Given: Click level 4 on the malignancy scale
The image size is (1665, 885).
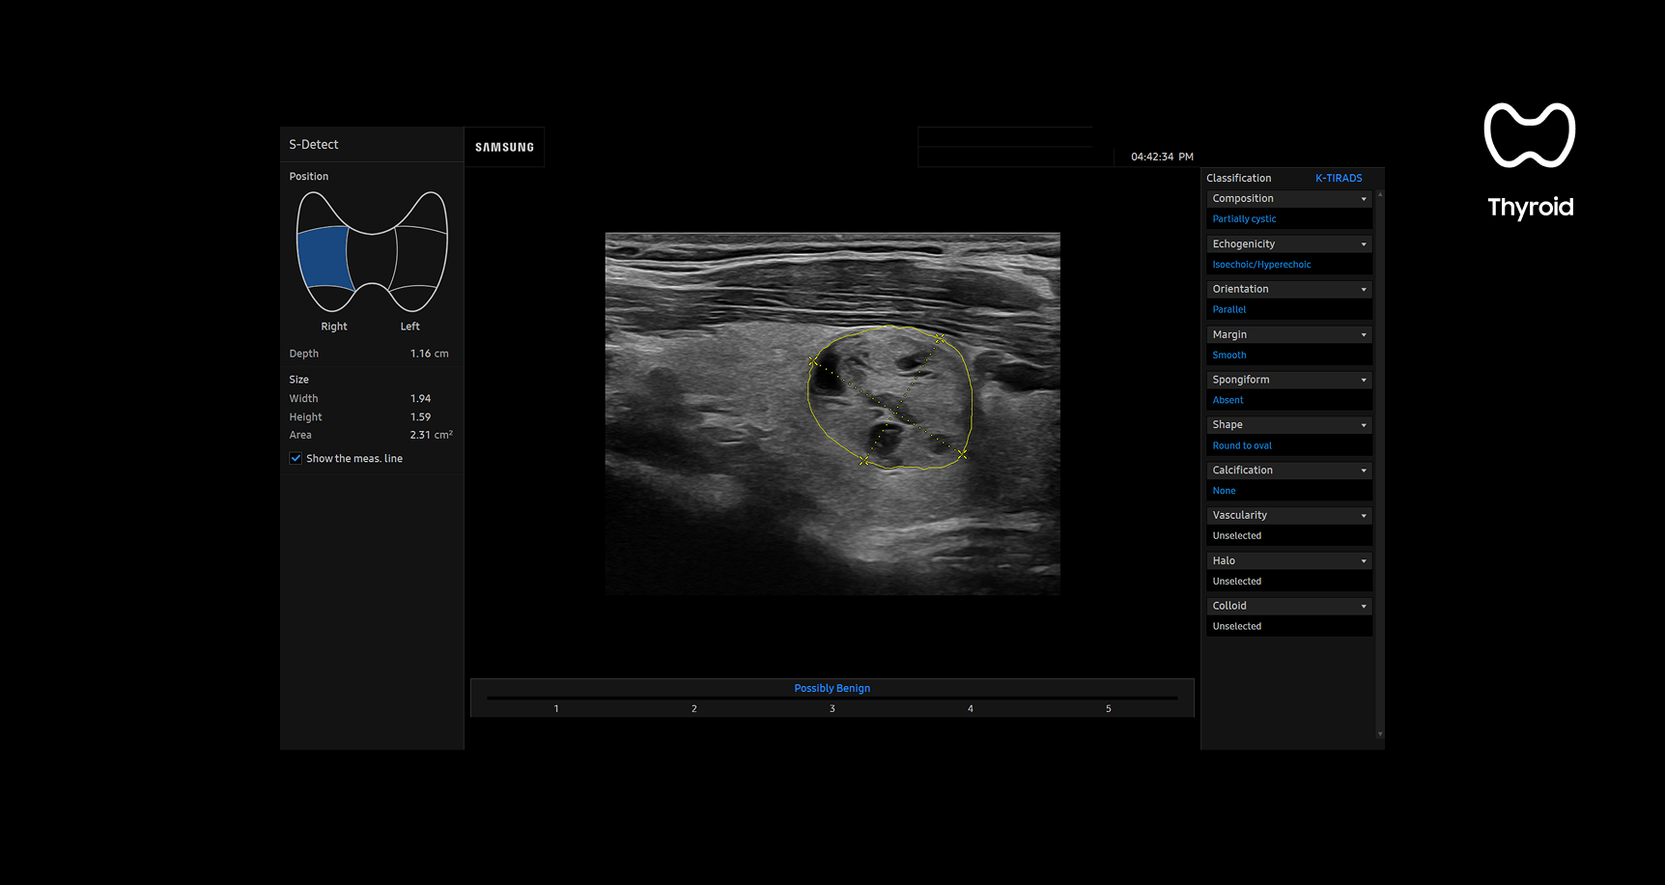Looking at the screenshot, I should 970,709.
